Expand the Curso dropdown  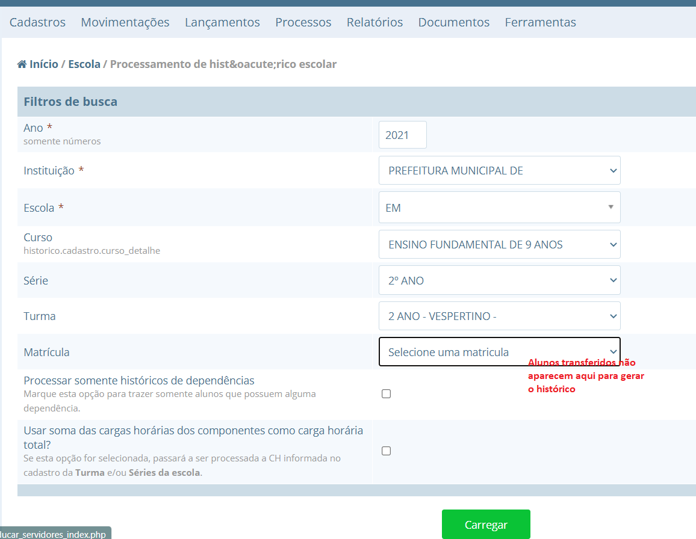pos(499,244)
